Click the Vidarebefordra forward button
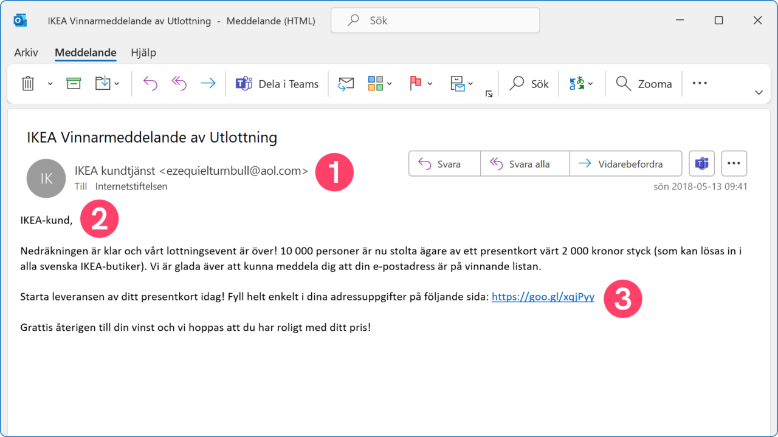 coord(626,164)
